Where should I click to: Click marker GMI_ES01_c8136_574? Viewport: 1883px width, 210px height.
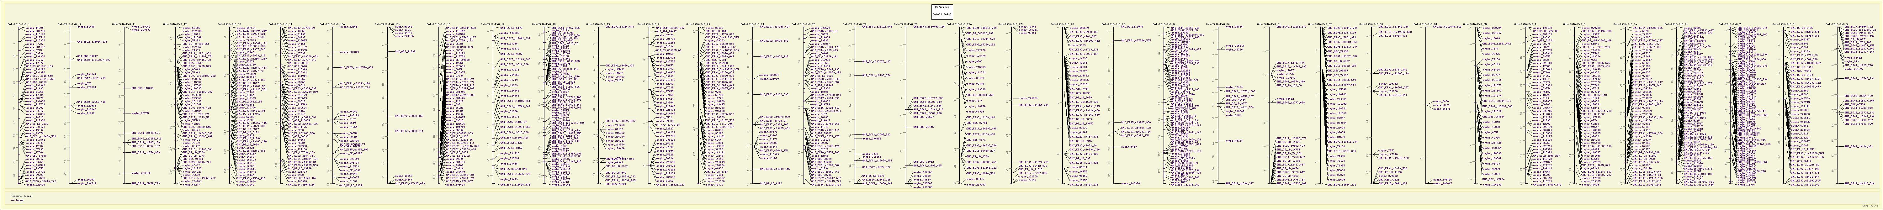tap(877, 75)
